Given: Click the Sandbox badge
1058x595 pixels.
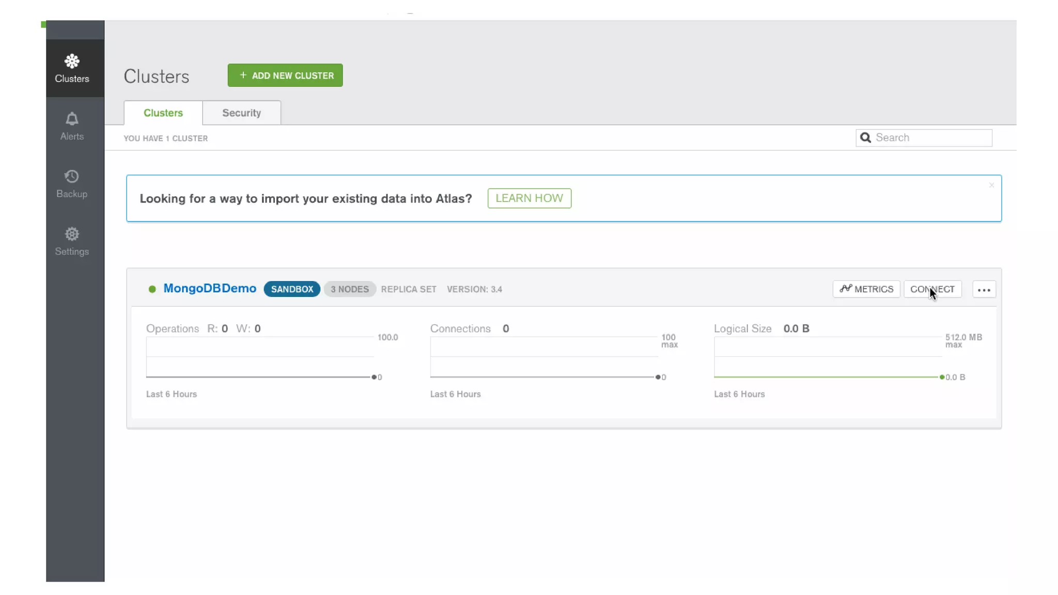Looking at the screenshot, I should click(x=292, y=289).
